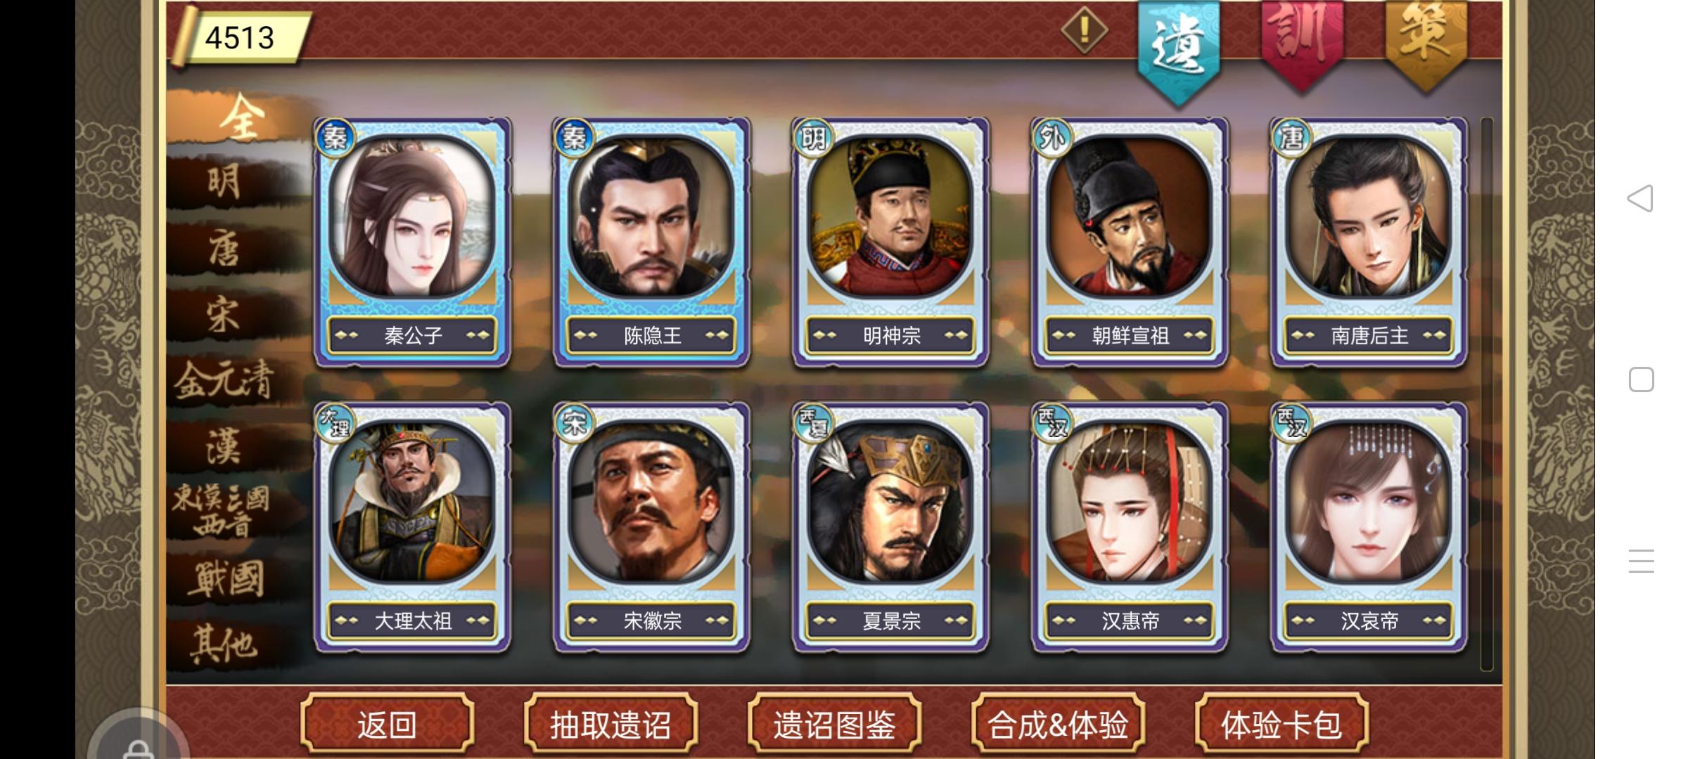The height and width of the screenshot is (759, 1688).
Task: Click the 抽取遗诏 button
Action: [x=610, y=724]
